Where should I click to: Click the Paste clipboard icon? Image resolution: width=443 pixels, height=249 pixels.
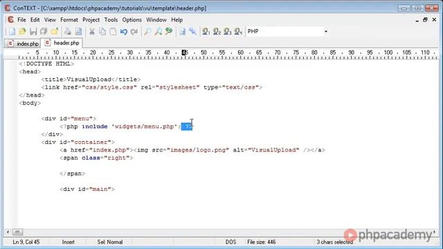click(113, 31)
